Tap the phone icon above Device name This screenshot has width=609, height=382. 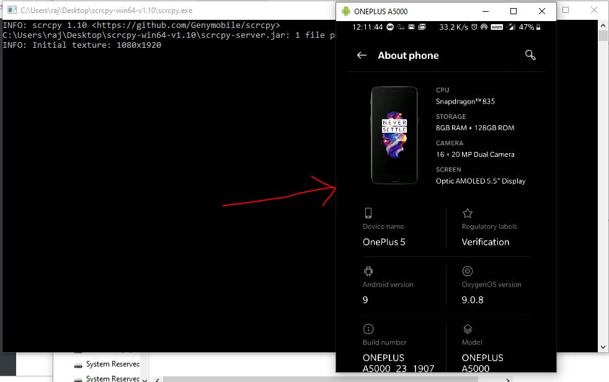click(368, 213)
